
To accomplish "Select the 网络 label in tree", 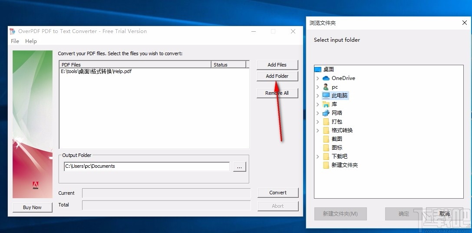I will point(337,113).
